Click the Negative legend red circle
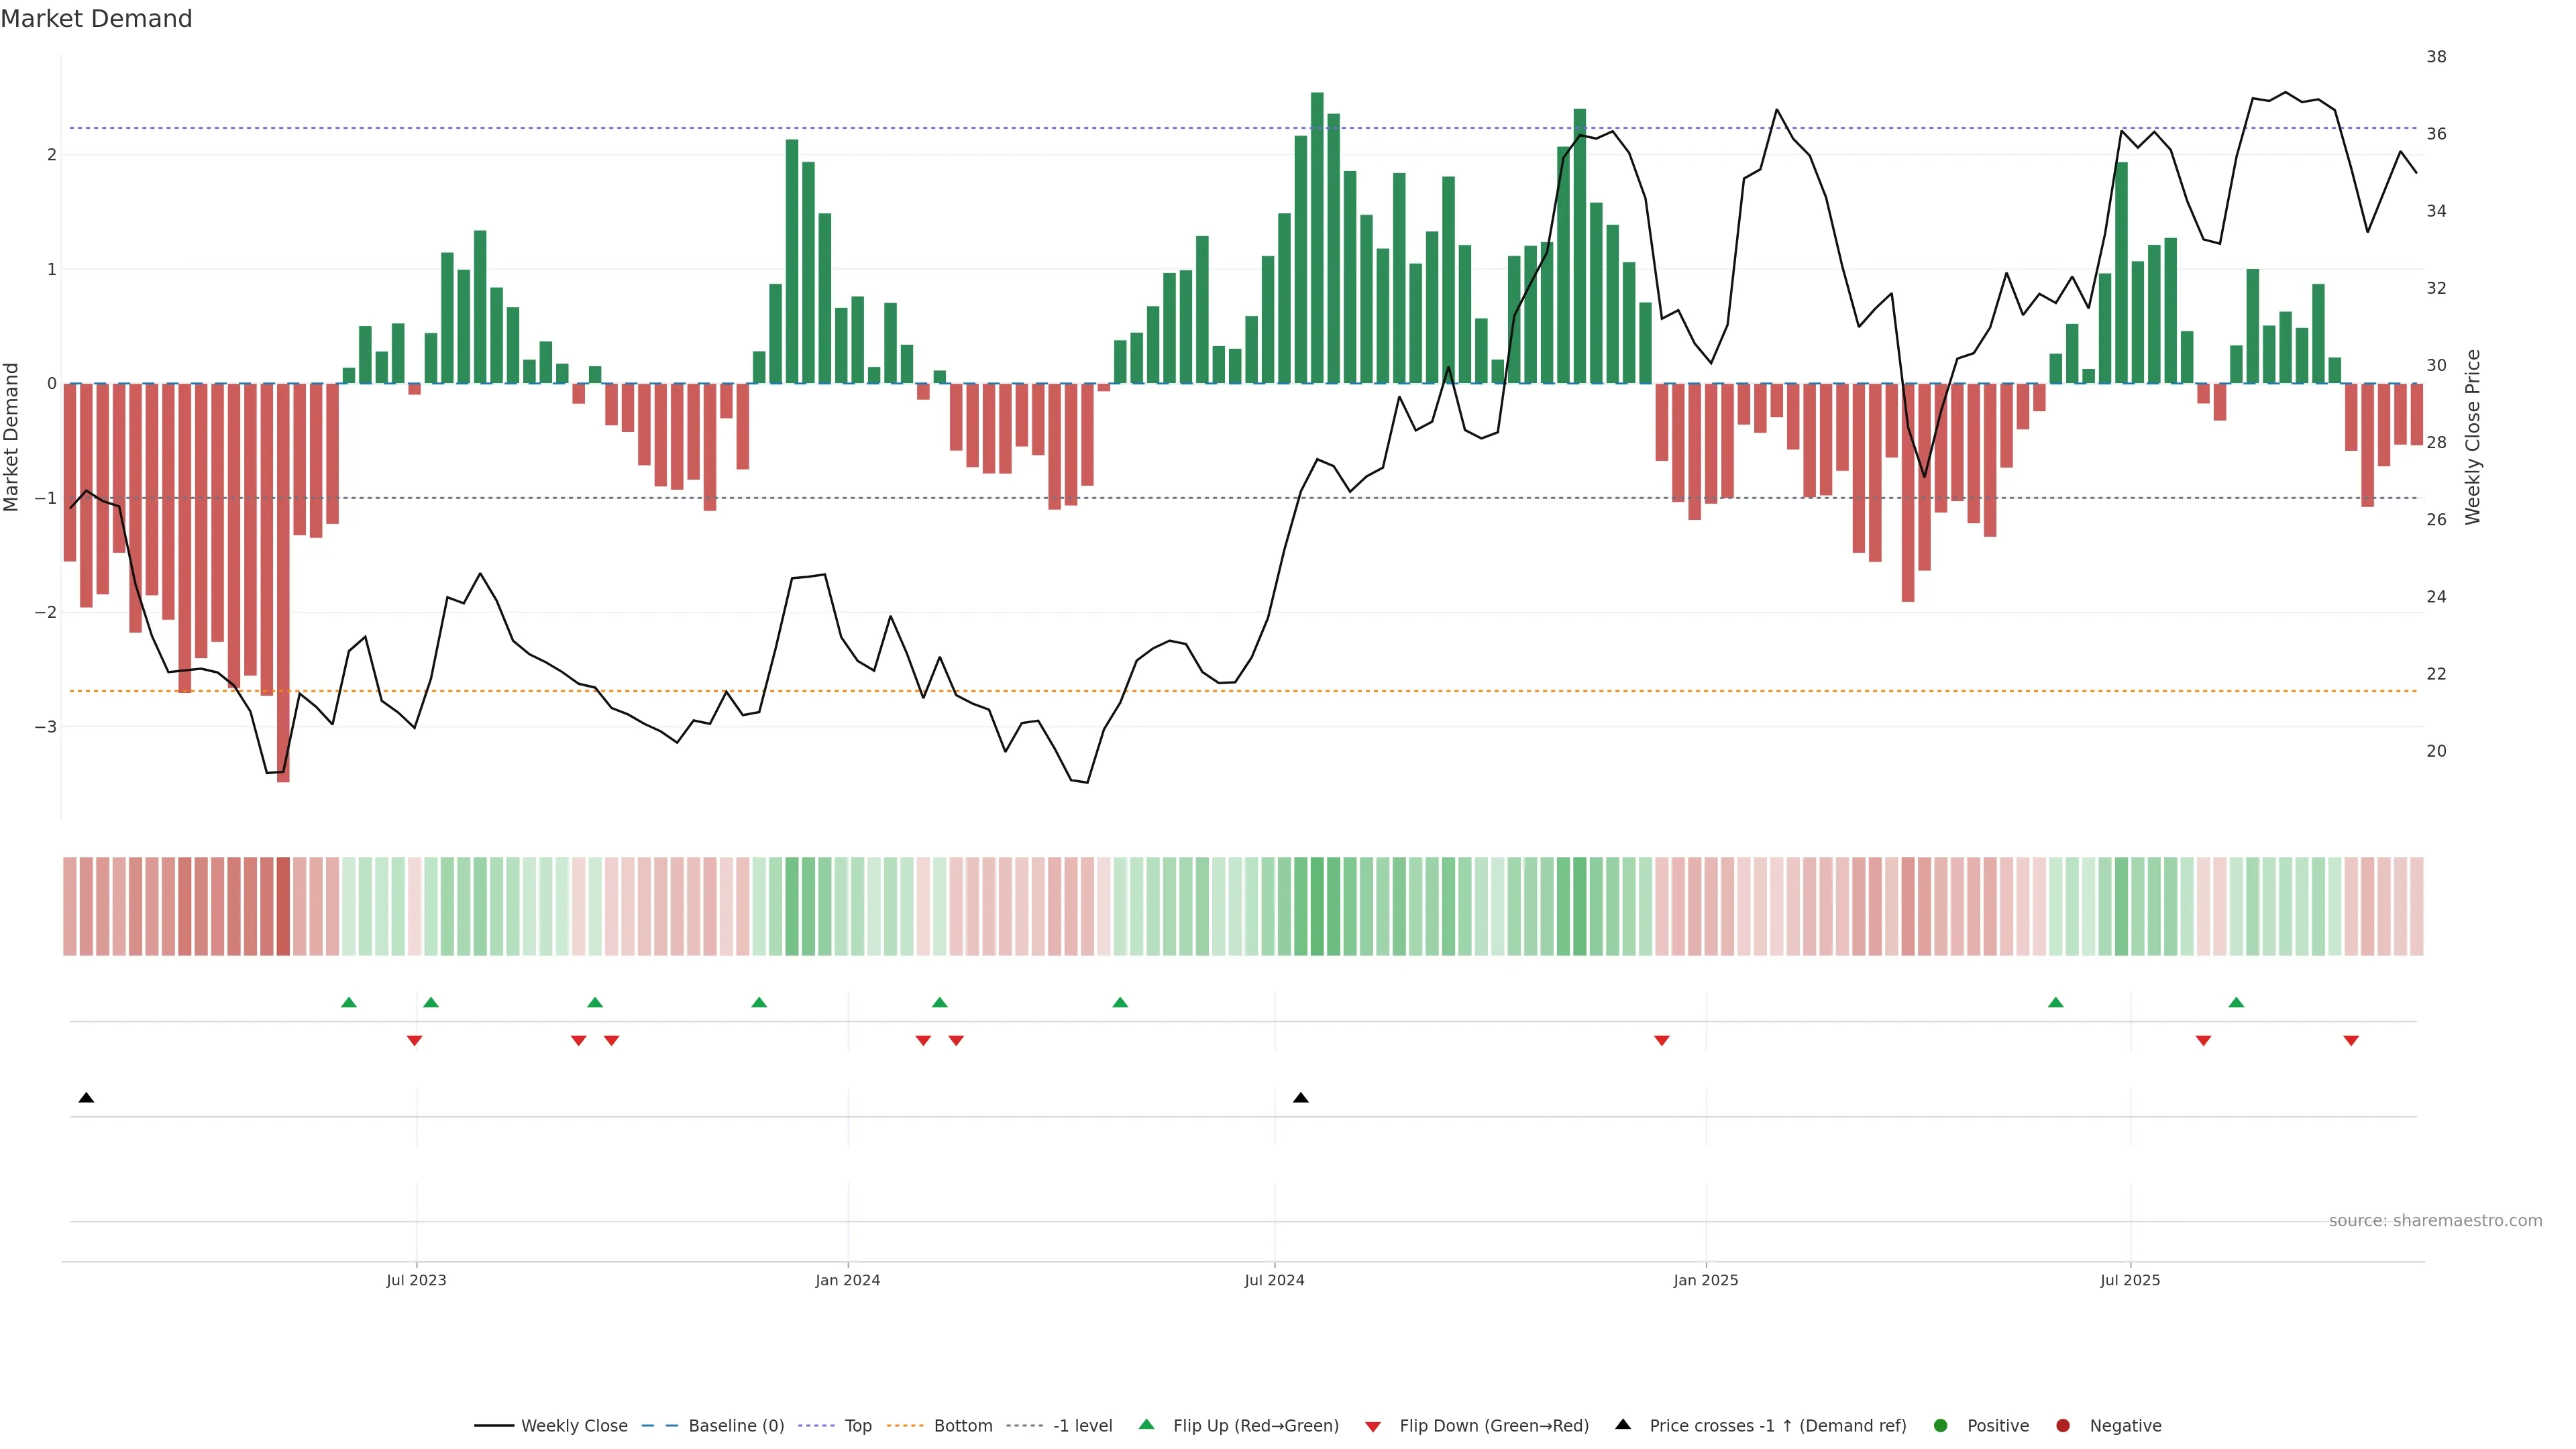Viewport: 2576px width, 1449px height. tap(2063, 1425)
